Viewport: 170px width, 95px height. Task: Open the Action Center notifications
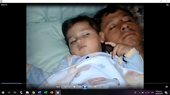[166, 93]
